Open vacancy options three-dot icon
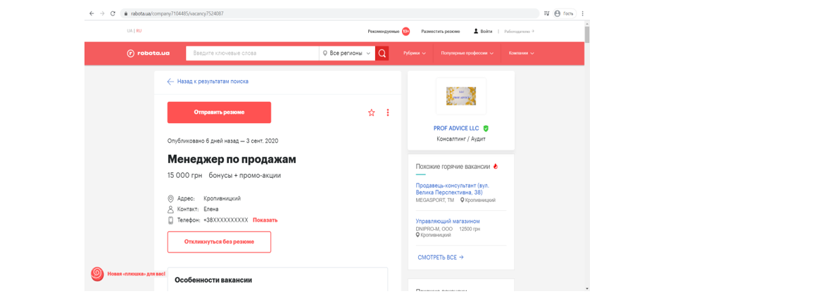 coord(388,113)
